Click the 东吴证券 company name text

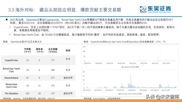coord(159,9)
